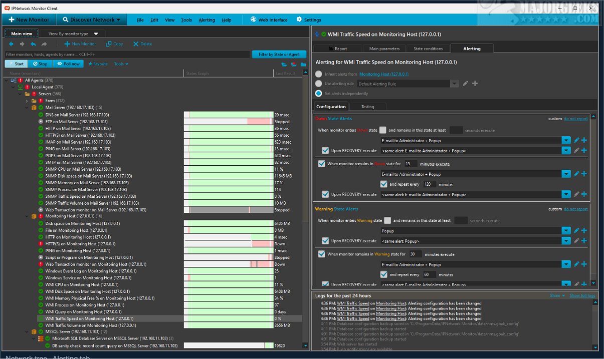
Task: Expand the Farm (312) folder
Action: point(28,101)
